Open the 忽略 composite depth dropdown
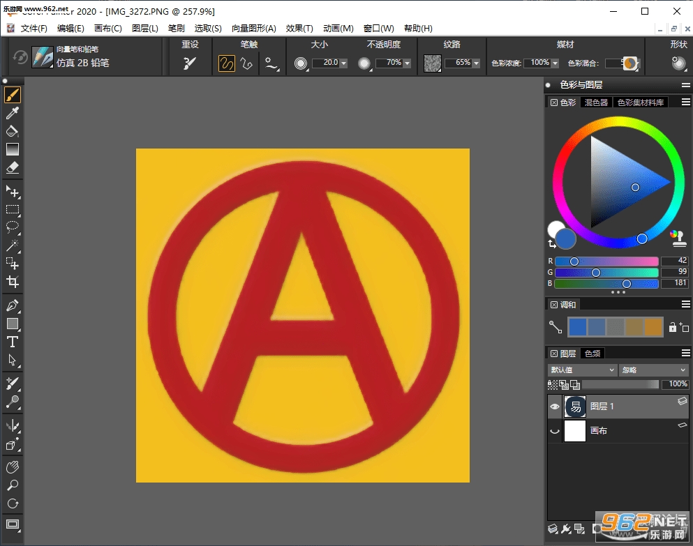The image size is (693, 546). [654, 370]
